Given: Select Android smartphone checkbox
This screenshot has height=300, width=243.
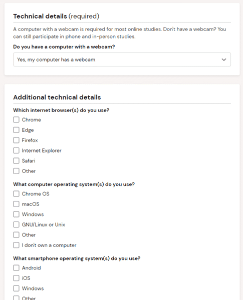Looking at the screenshot, I should coord(17,268).
